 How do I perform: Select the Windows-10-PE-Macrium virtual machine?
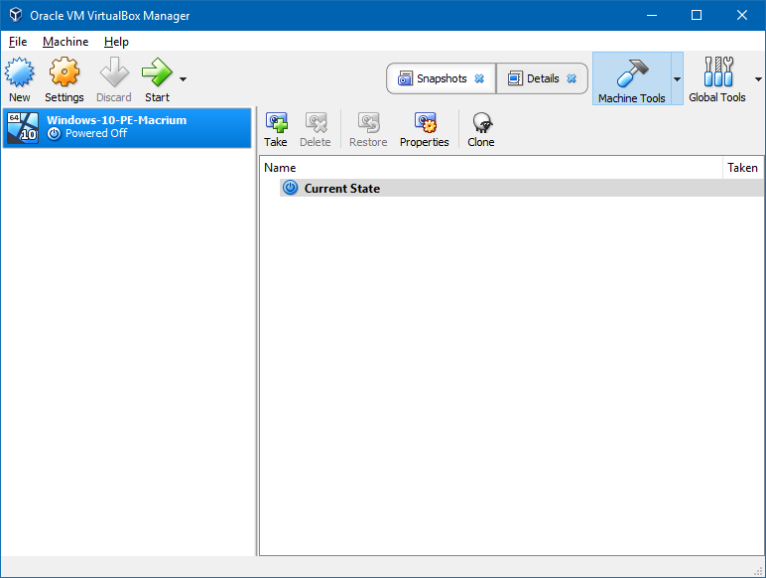coord(126,127)
